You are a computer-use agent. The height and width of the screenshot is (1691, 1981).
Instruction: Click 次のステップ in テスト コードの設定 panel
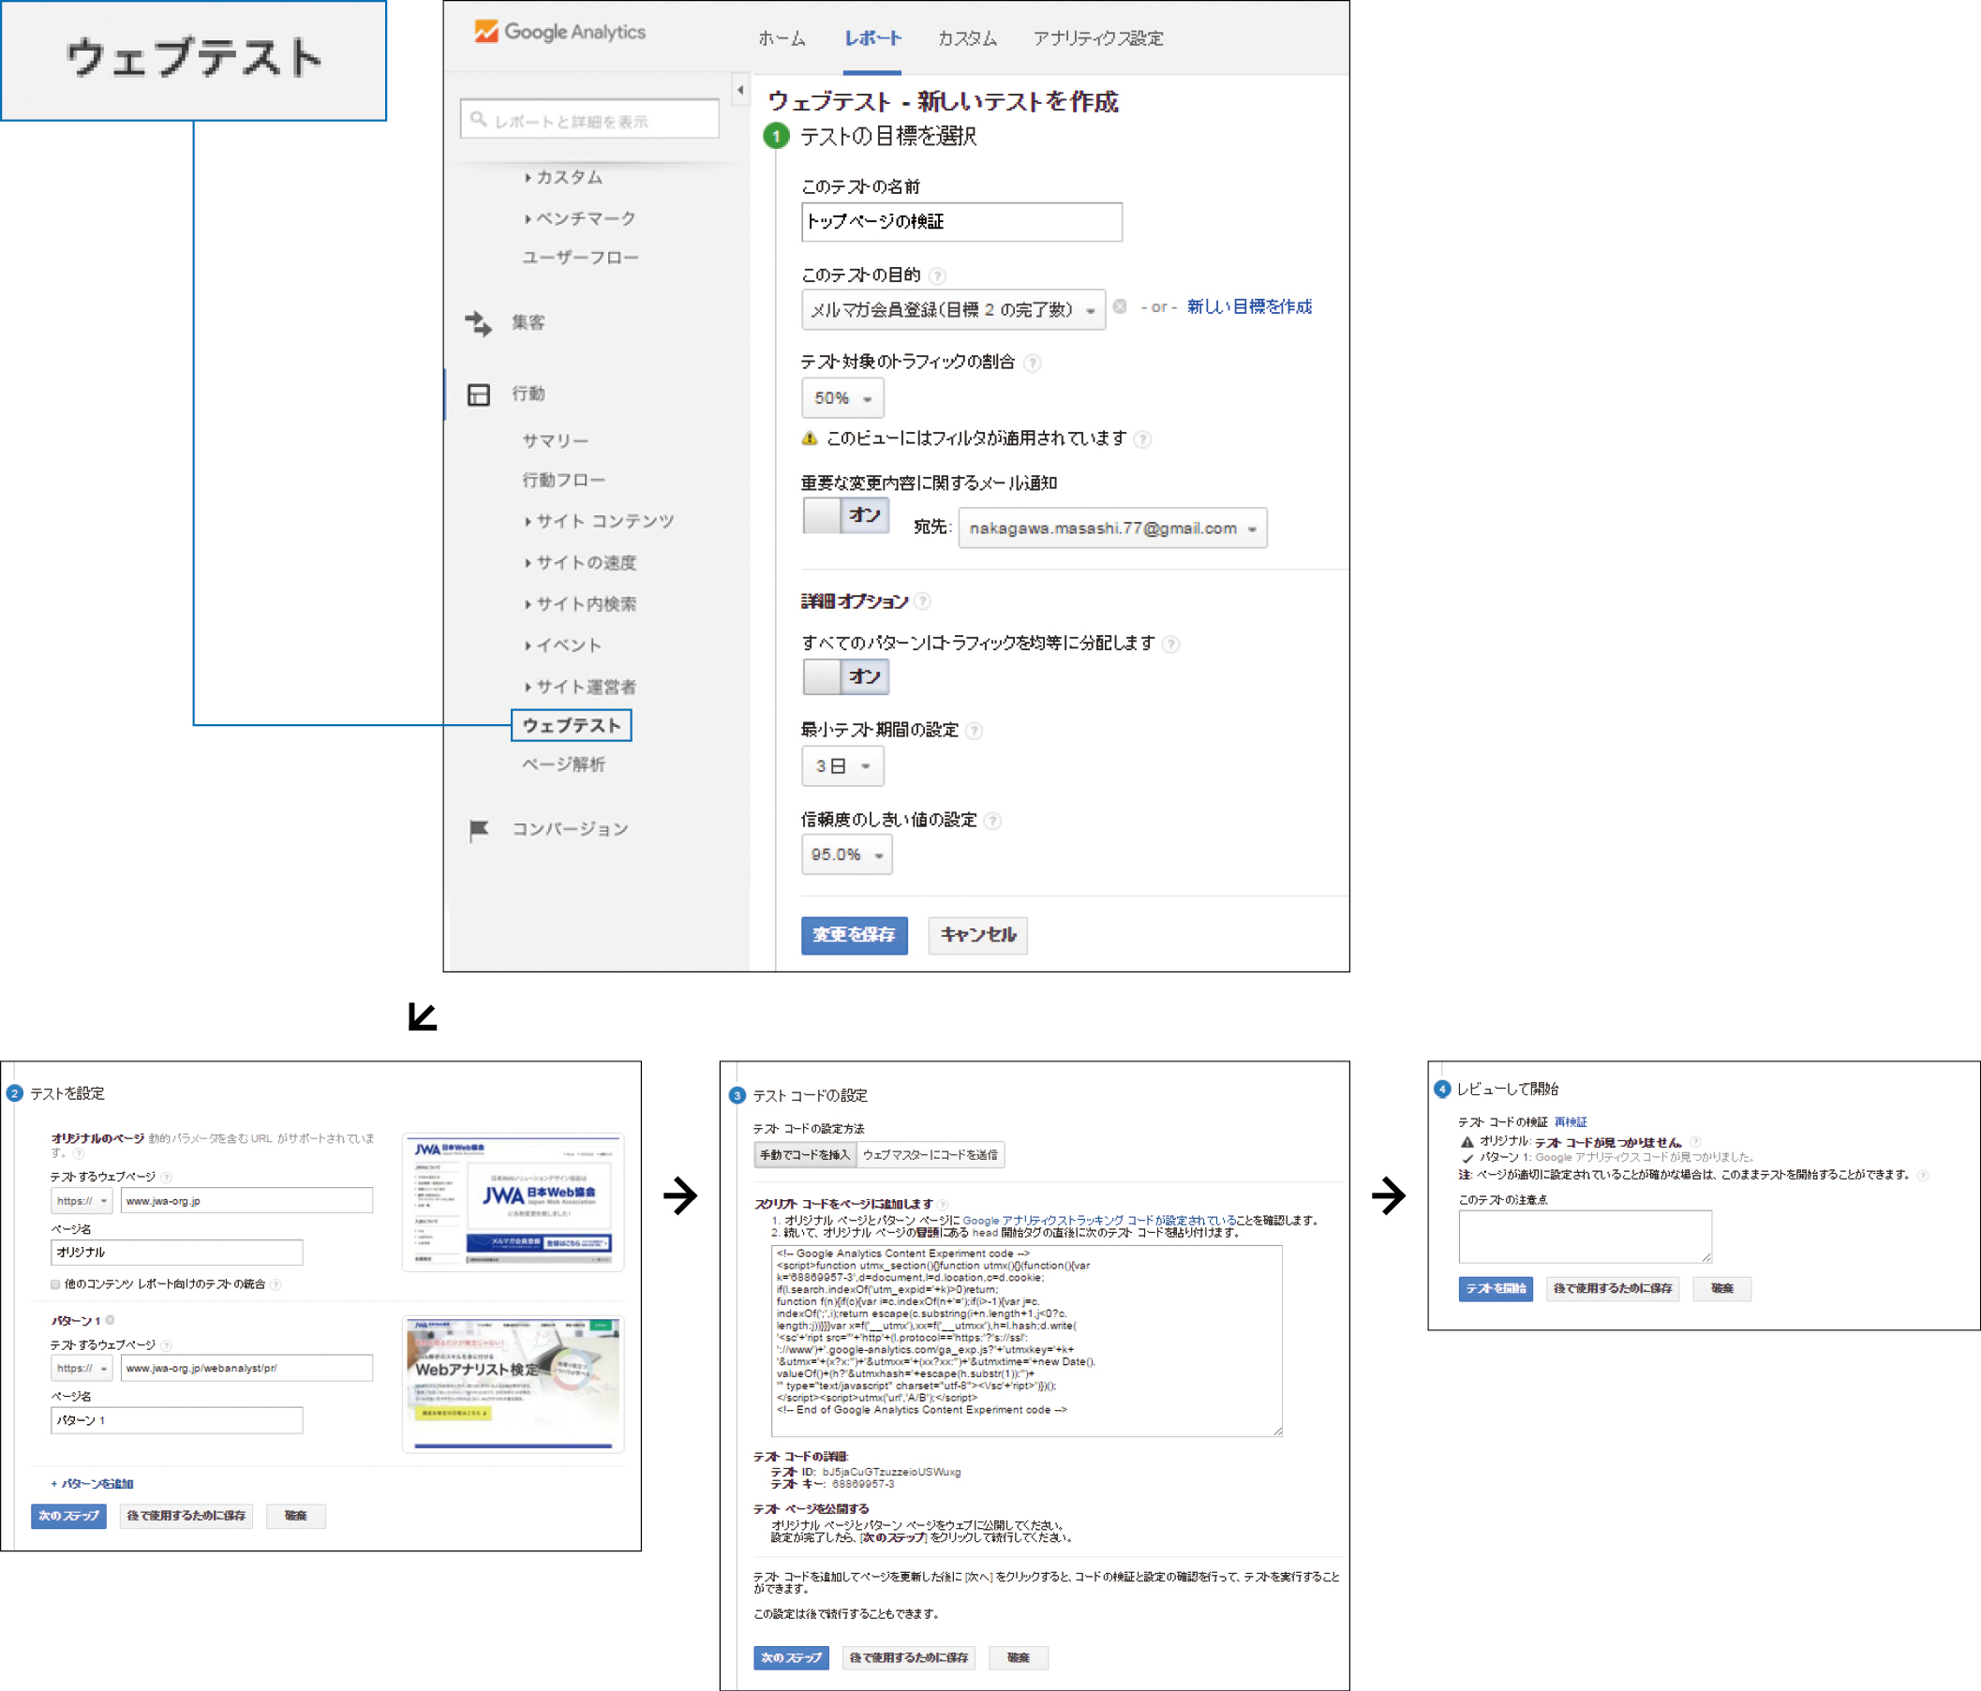click(791, 1657)
